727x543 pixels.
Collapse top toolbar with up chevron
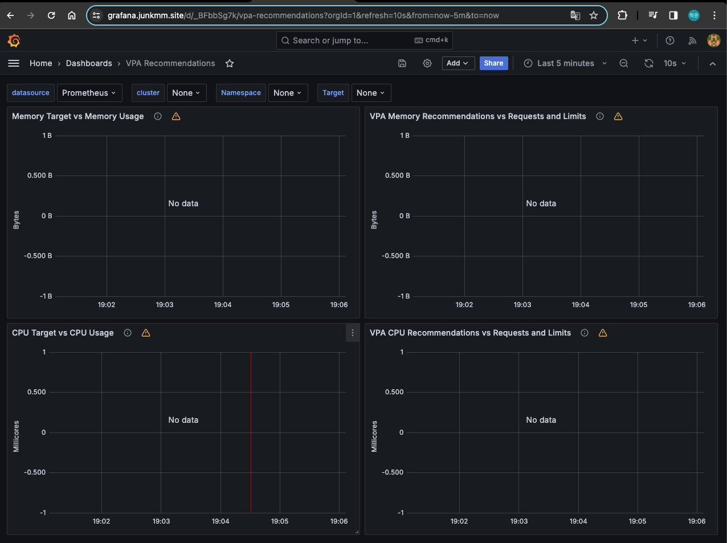[713, 63]
